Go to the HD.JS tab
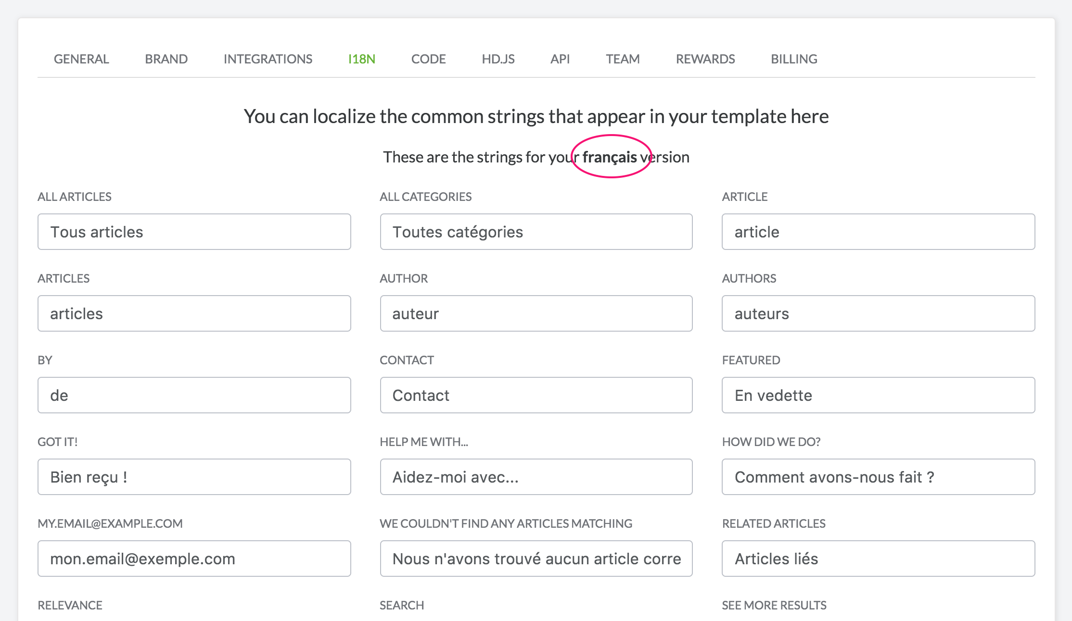This screenshot has width=1072, height=621. tap(498, 59)
